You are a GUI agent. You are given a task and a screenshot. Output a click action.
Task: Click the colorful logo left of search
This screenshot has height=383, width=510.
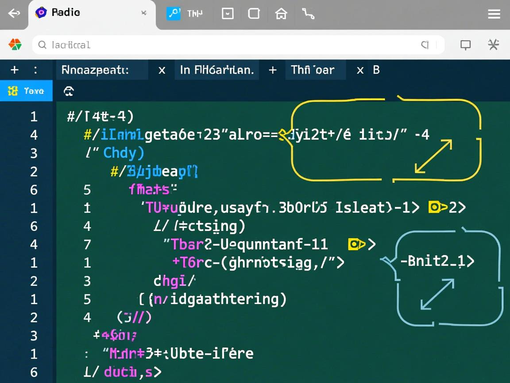point(15,44)
